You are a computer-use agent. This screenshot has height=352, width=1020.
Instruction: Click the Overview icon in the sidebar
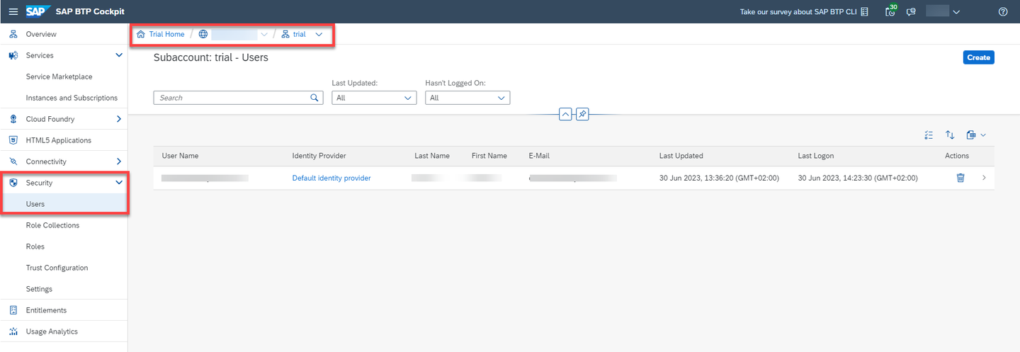[13, 34]
